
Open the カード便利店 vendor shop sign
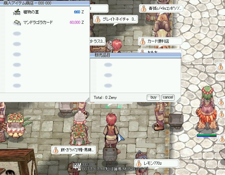point(160,41)
